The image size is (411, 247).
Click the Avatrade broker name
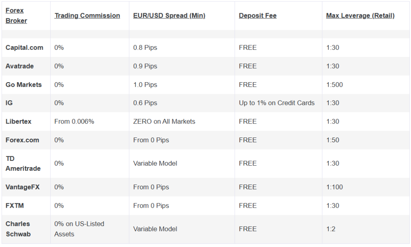pyautogui.click(x=20, y=66)
